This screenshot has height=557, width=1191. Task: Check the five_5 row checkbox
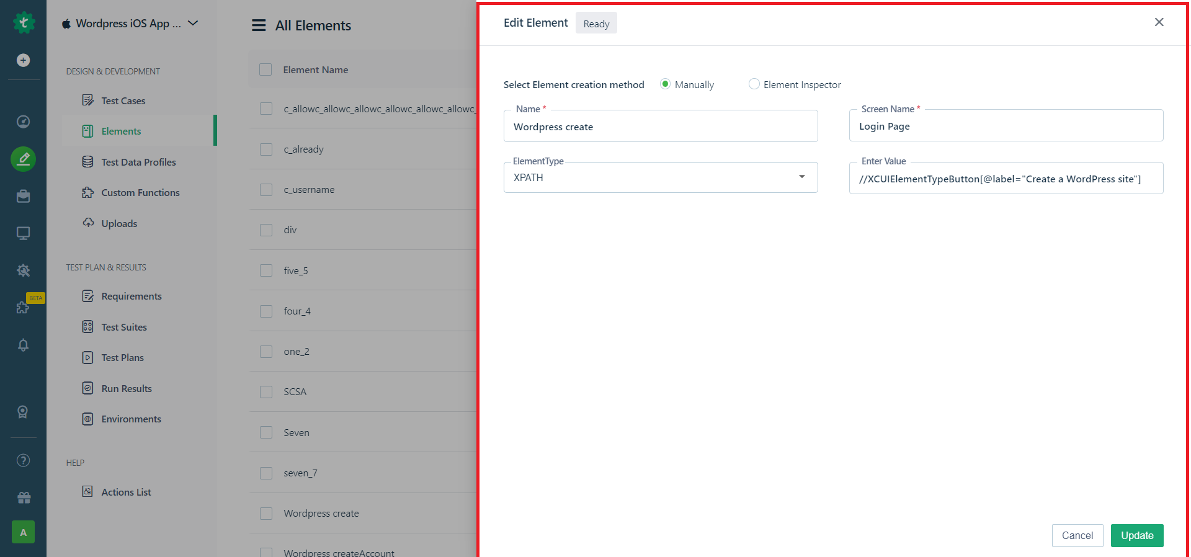(266, 270)
